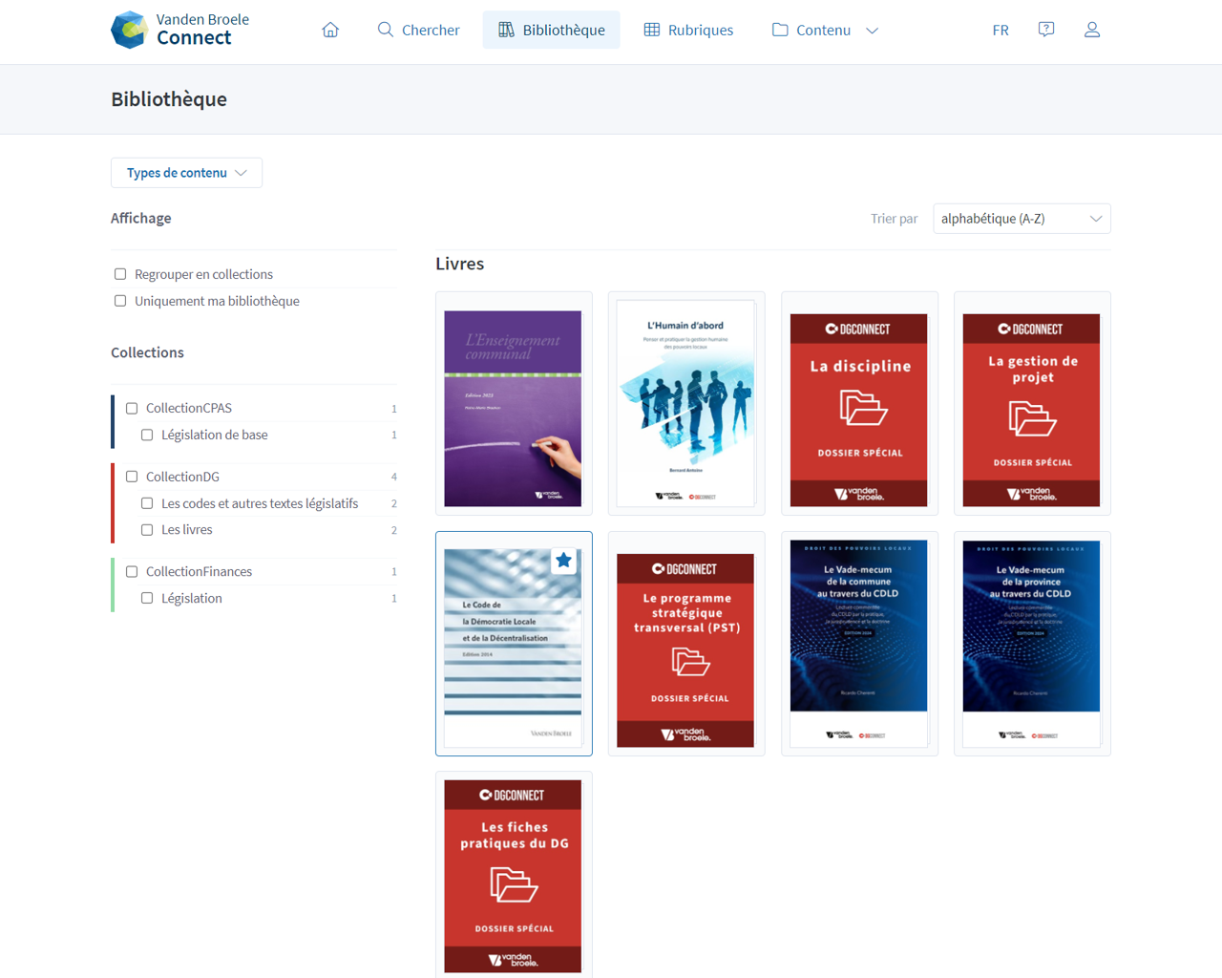Tick the CollectionCPAS checkbox
The width and height of the screenshot is (1222, 978).
pos(132,408)
